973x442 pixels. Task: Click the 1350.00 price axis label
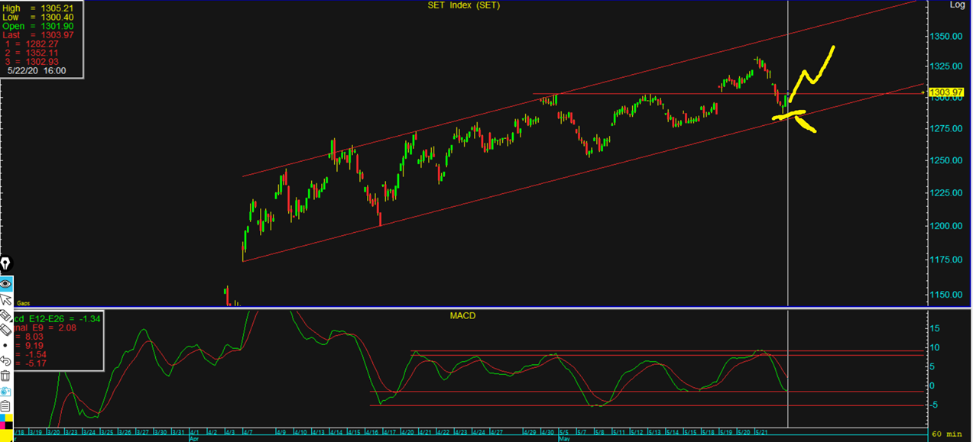(x=947, y=36)
